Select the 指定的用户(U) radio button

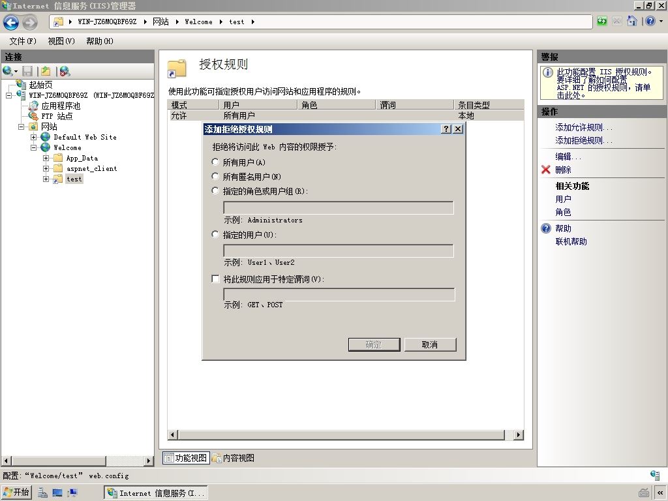tap(215, 234)
